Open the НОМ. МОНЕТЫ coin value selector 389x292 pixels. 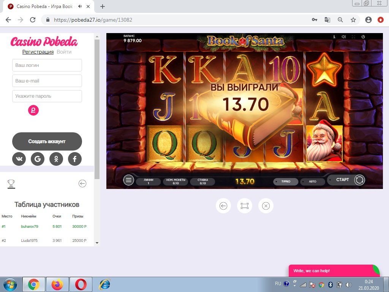tap(176, 181)
